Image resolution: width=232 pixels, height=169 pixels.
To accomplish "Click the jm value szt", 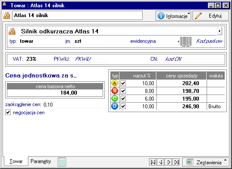I will (78, 41).
